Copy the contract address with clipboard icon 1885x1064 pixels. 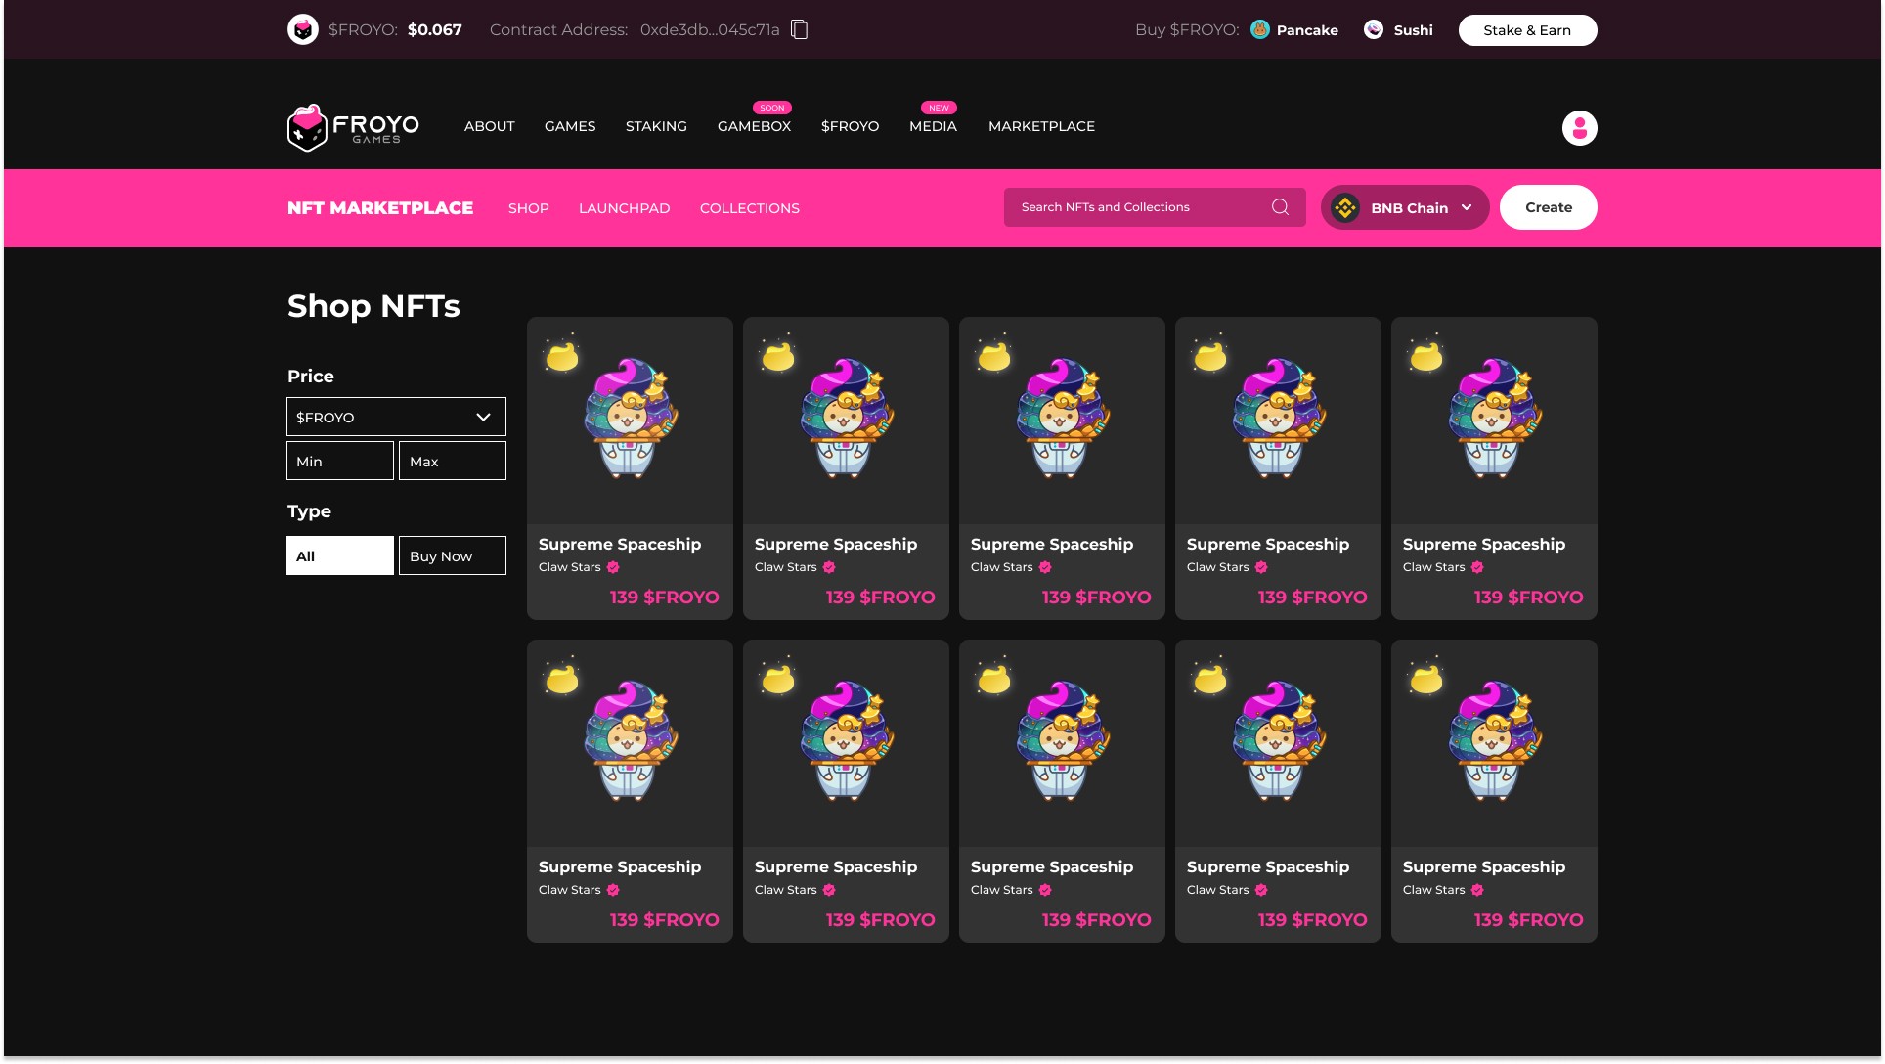click(799, 29)
